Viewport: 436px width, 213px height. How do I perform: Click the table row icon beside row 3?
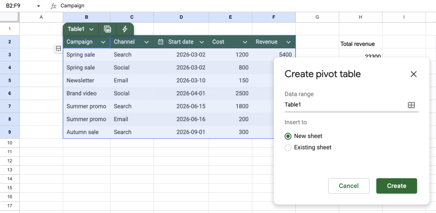[58, 49]
